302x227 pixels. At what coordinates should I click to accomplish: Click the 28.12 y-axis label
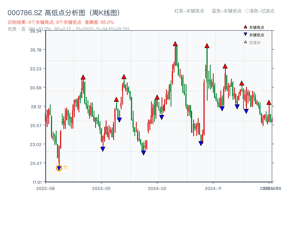(36, 107)
